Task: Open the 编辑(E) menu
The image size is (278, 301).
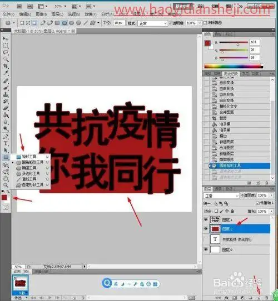Action: click(x=25, y=14)
